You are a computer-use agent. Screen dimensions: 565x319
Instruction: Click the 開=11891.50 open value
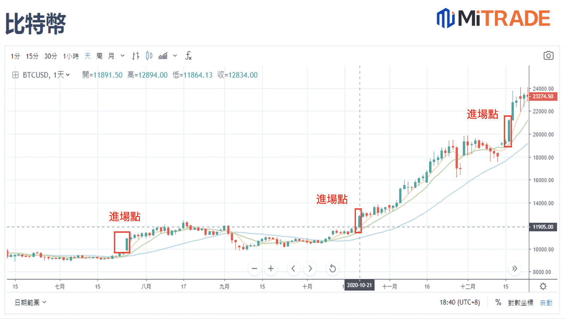coord(102,75)
